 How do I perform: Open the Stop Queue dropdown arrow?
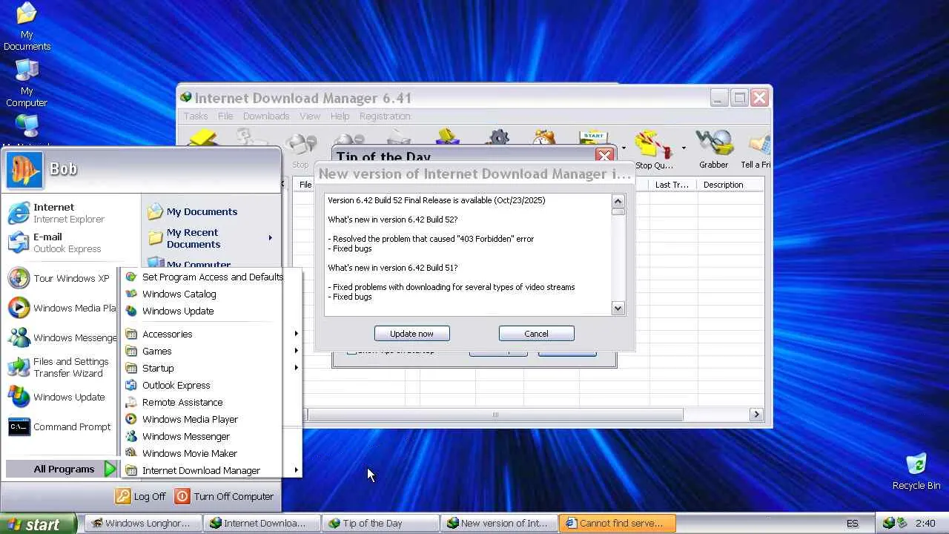[683, 148]
